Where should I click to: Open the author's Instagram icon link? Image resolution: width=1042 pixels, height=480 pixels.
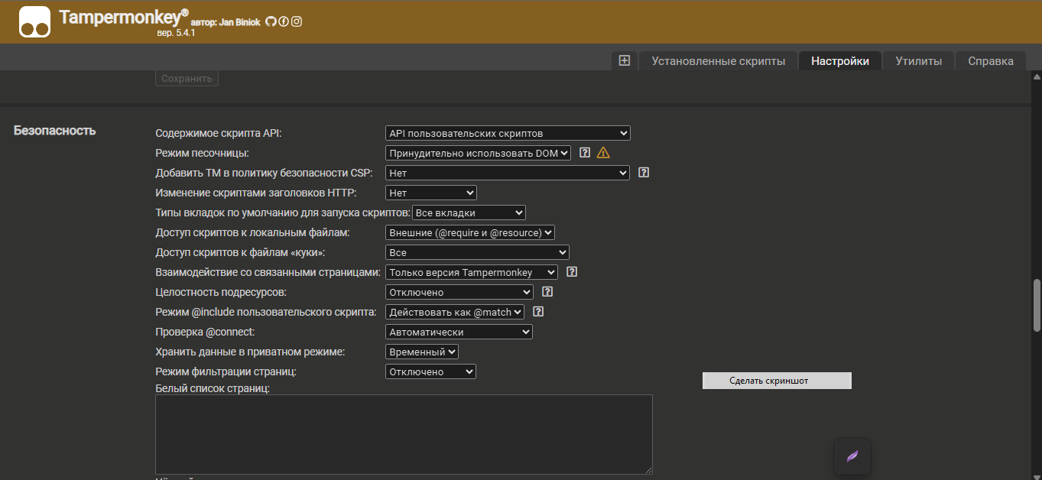(297, 21)
